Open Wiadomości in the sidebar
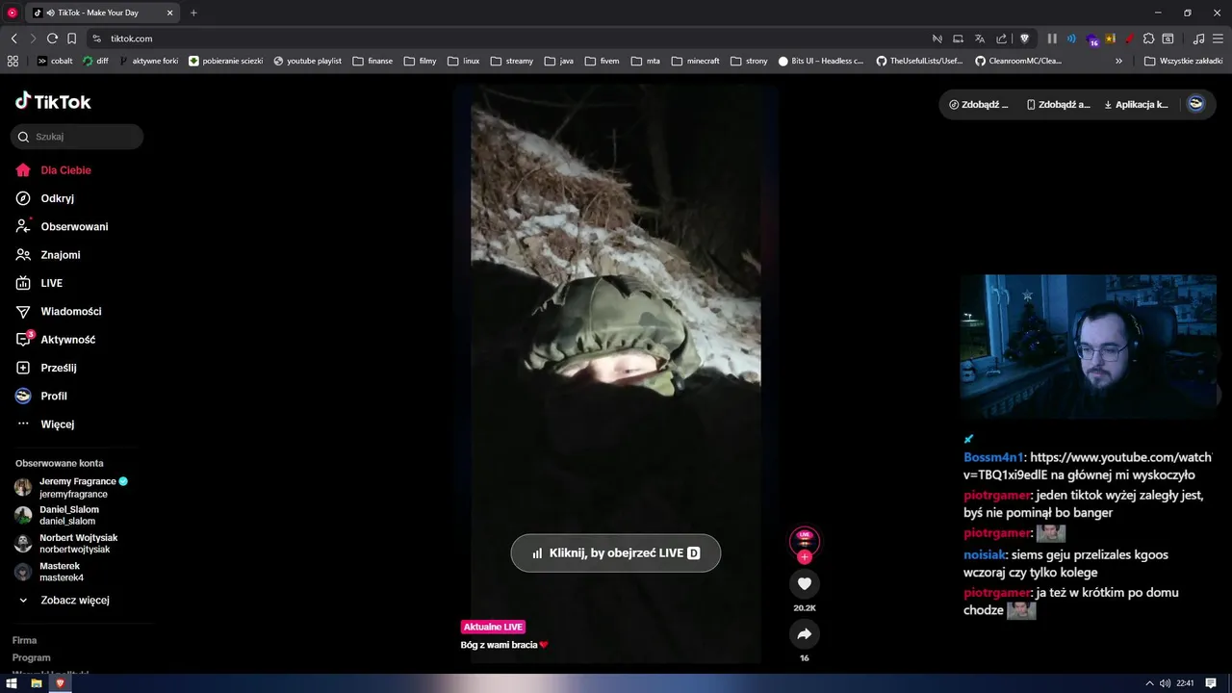Image resolution: width=1232 pixels, height=693 pixels. 59,311
